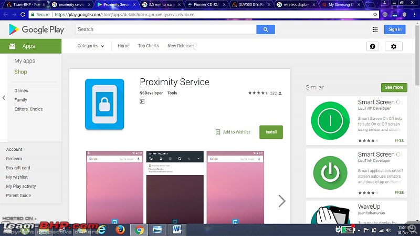The width and height of the screenshot is (420, 236).
Task: Click the Apps green sidebar header
Action: (x=30, y=46)
